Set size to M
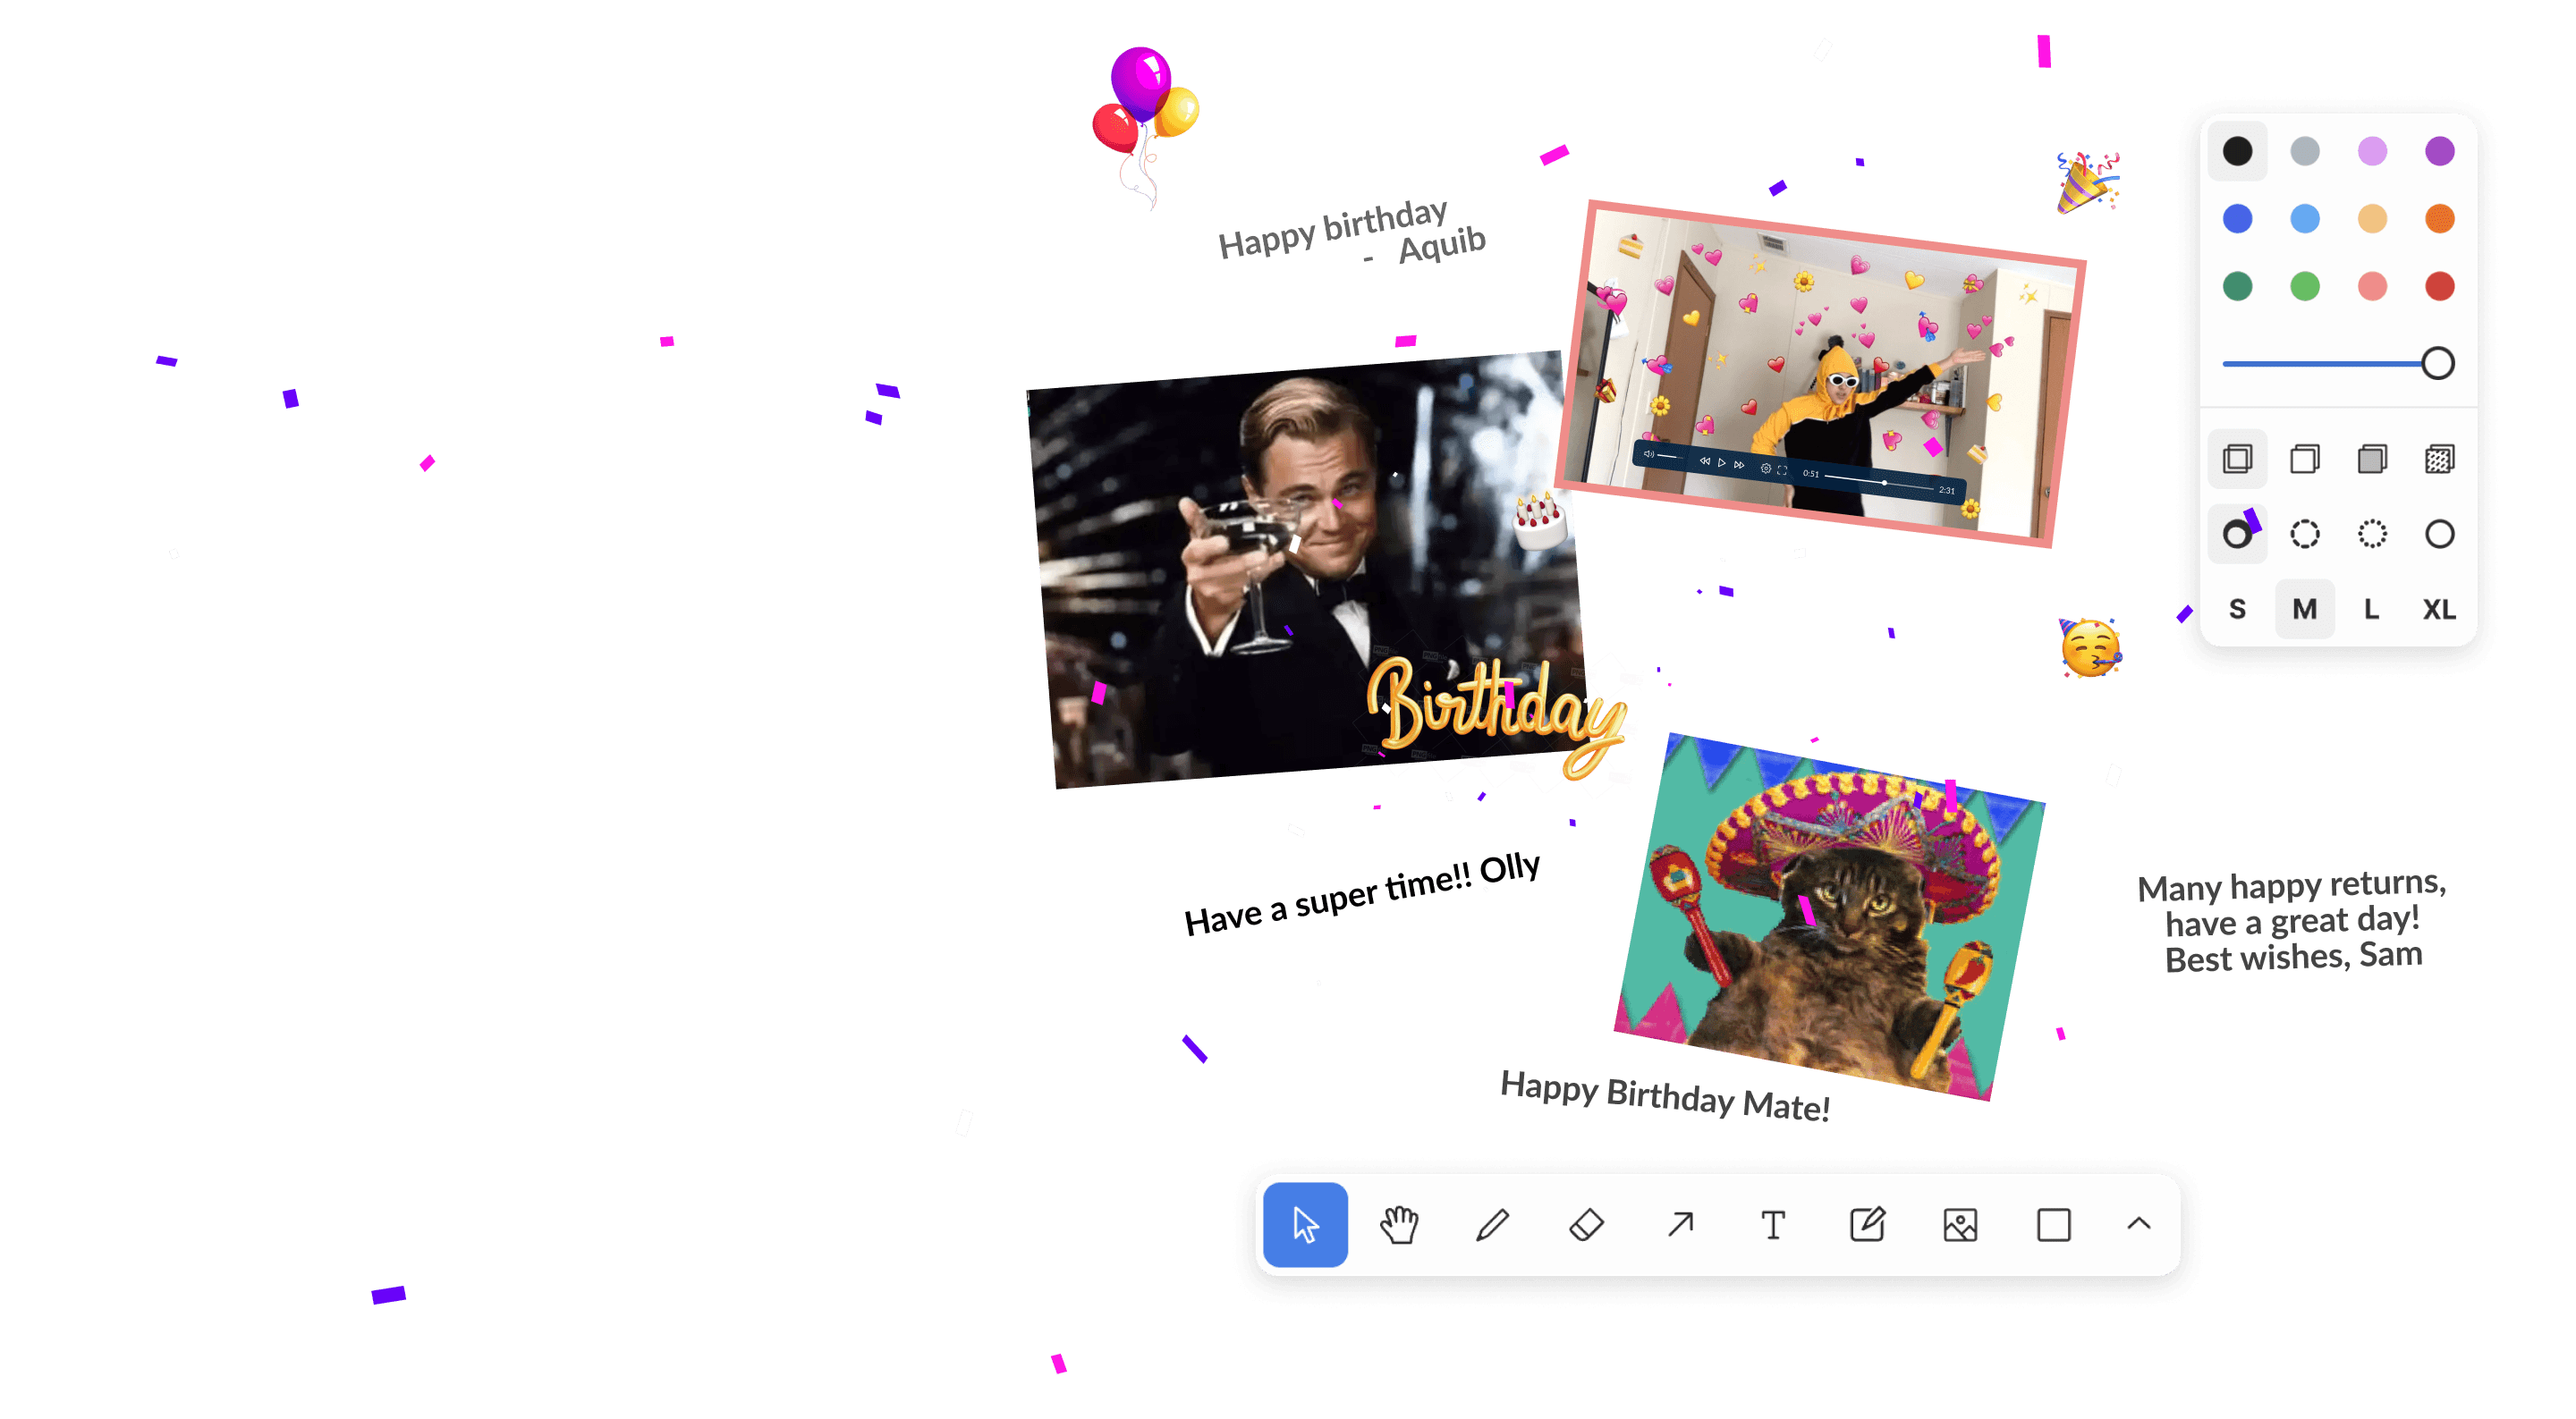Screen dimensions: 2576x1419 [2305, 609]
